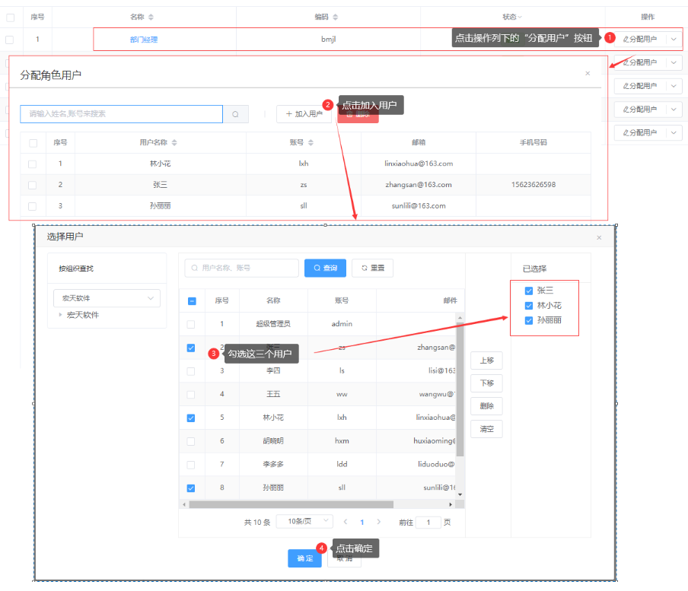Click the 前往 page number input
This screenshot has width=688, height=591.
[x=428, y=523]
